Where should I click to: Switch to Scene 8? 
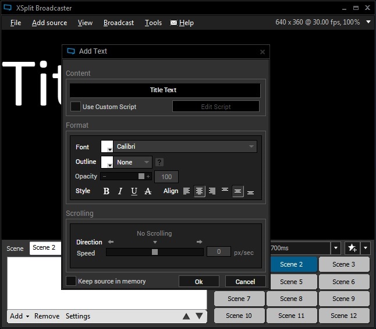tap(292, 299)
